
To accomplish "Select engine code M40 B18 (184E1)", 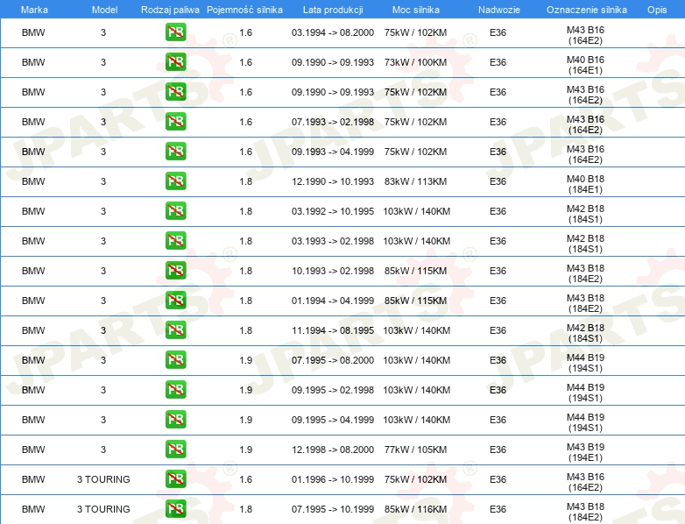I will pyautogui.click(x=585, y=184).
